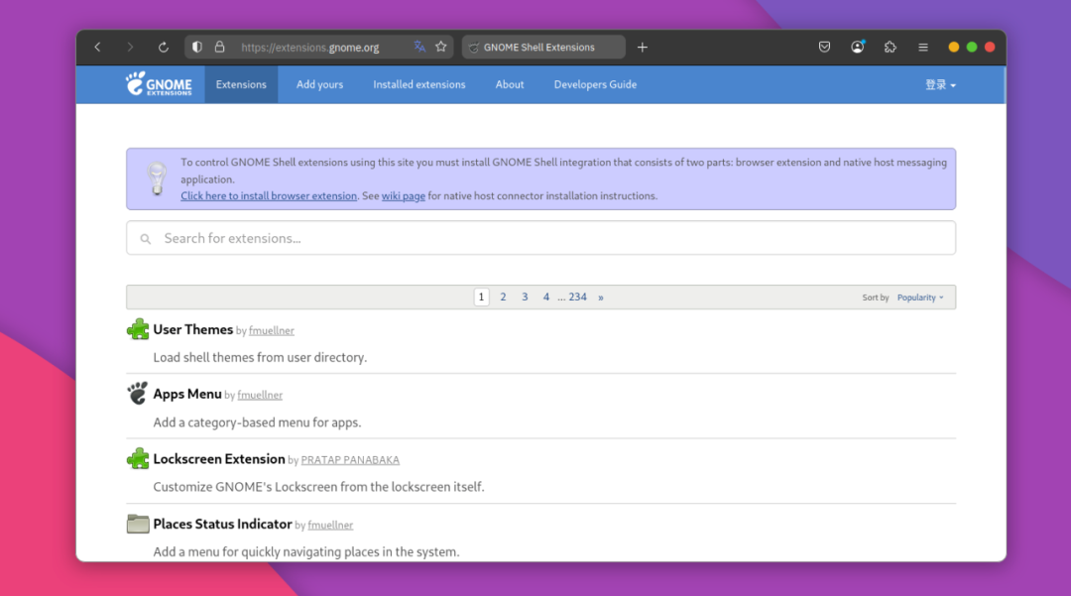Click the address bar URL field

pyautogui.click(x=319, y=48)
